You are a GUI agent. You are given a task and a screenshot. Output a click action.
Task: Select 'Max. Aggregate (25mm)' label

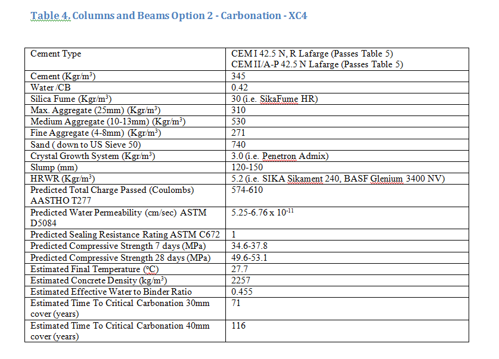click(x=95, y=110)
